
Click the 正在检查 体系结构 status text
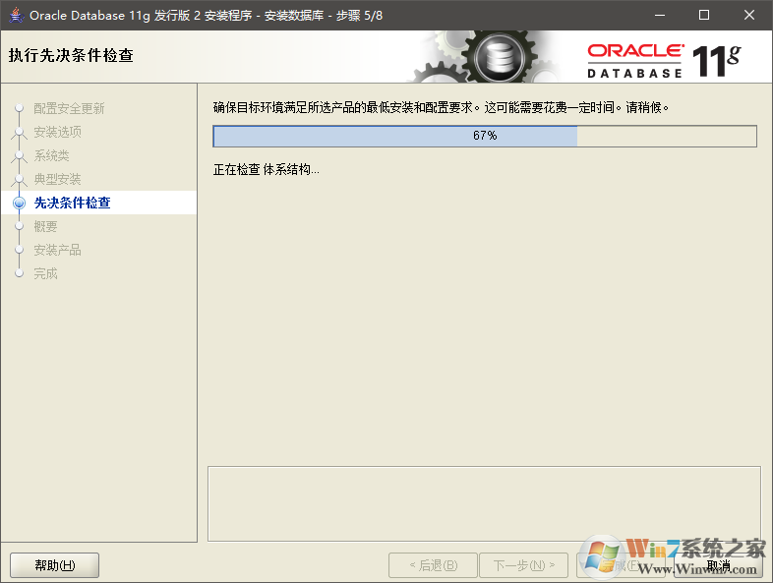pyautogui.click(x=267, y=170)
